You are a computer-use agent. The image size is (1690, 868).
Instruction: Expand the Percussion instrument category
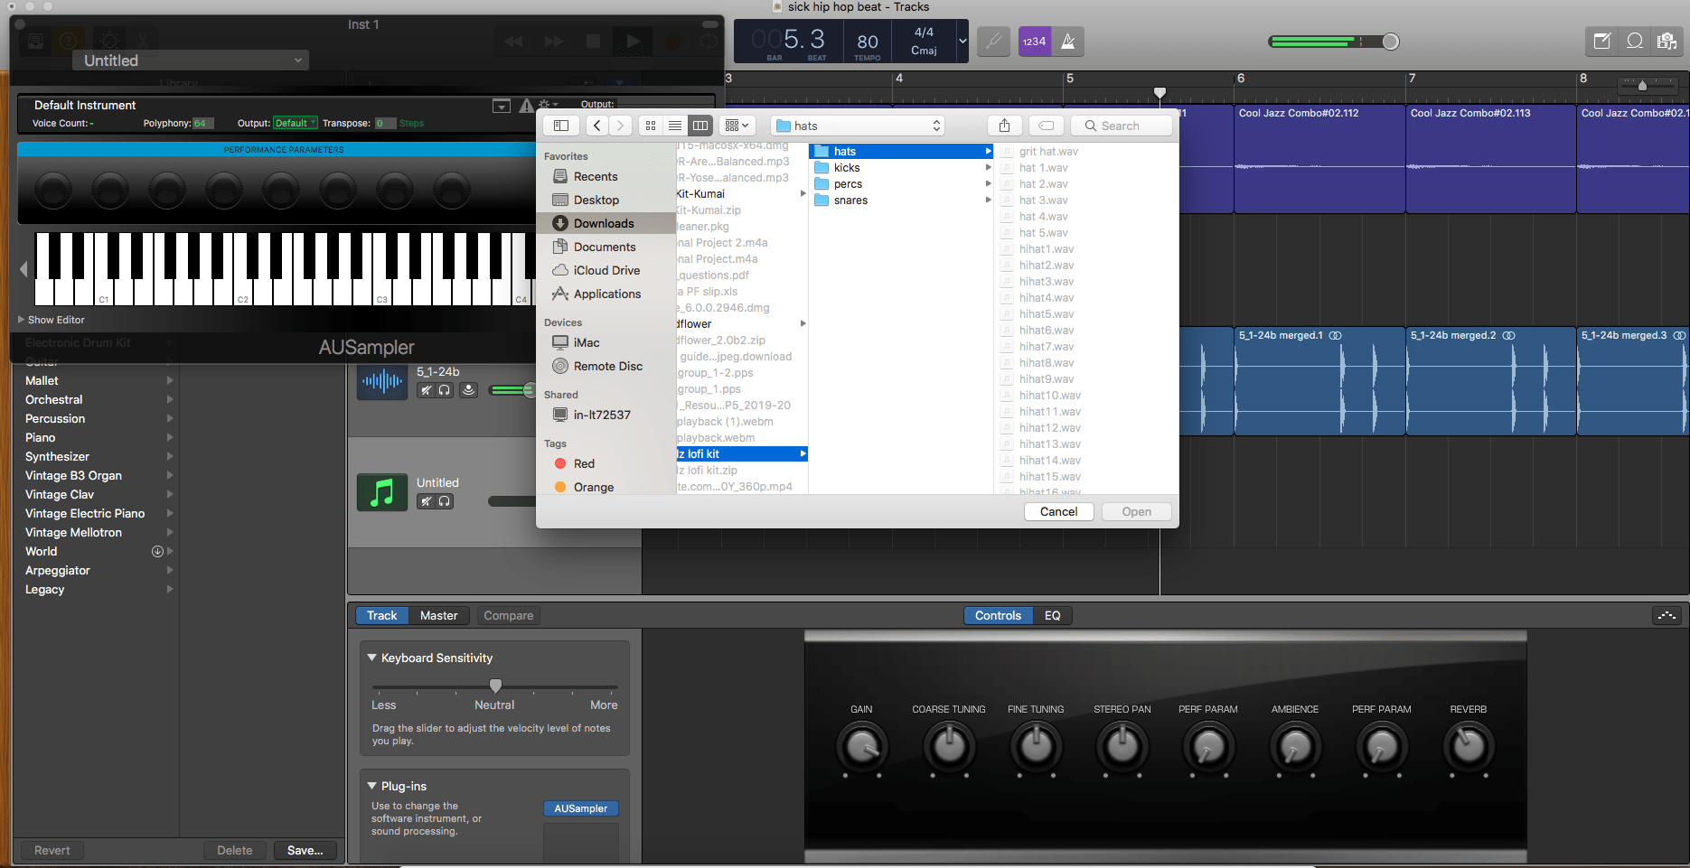tap(97, 418)
